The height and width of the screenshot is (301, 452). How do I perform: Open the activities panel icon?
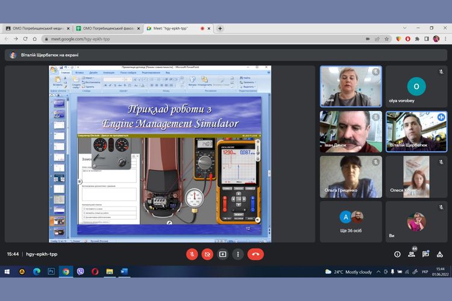click(x=441, y=254)
